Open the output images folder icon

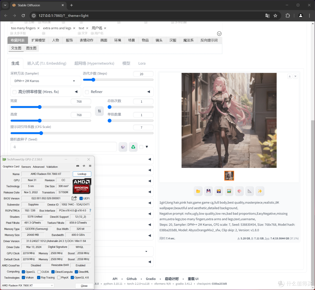(198, 191)
